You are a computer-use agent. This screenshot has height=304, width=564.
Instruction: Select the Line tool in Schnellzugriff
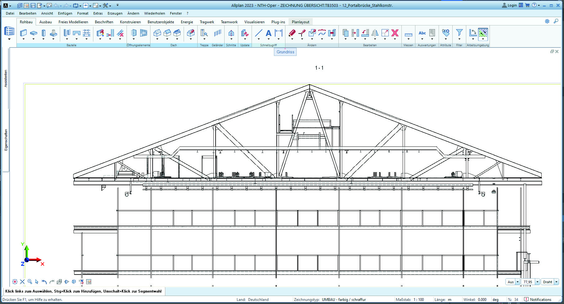tap(258, 33)
